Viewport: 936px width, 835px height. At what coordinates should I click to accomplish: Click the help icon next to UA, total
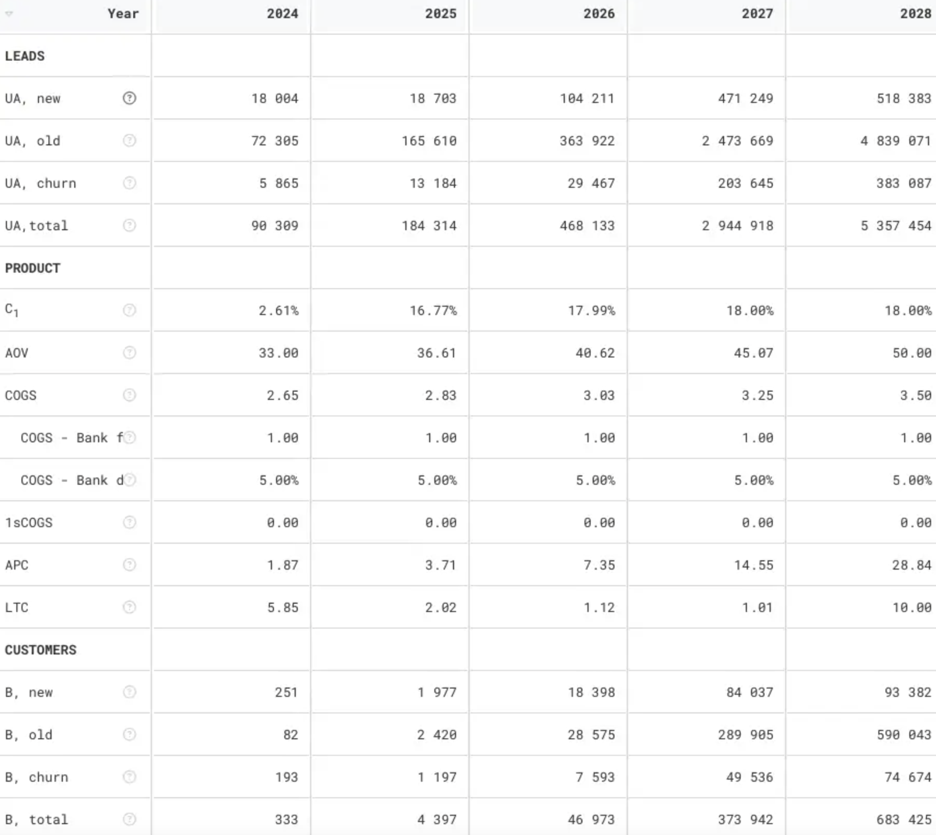pyautogui.click(x=129, y=226)
